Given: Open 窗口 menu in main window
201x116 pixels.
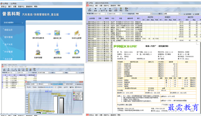Looking at the screenshot, I should [x=10, y=7].
